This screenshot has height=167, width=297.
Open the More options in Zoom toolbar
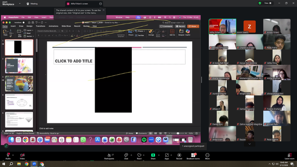click(x=207, y=156)
